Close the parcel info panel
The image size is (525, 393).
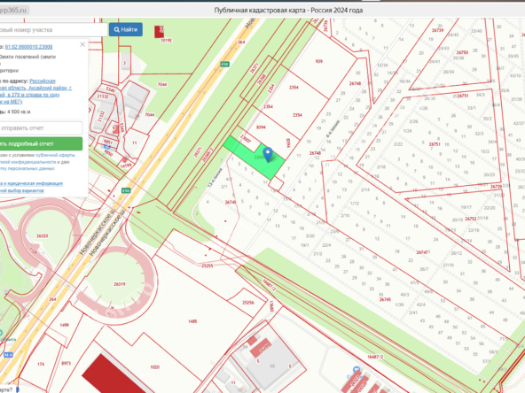point(82,44)
